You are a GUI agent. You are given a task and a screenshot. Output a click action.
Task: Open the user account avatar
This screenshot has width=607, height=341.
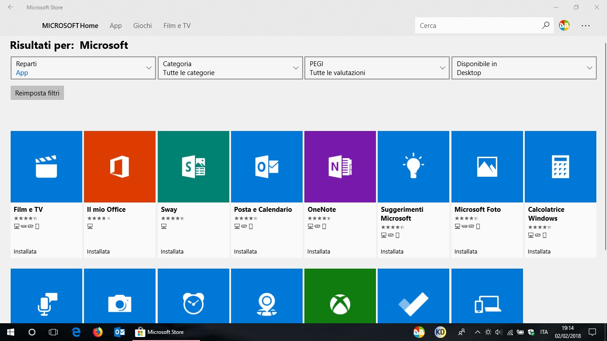tap(564, 25)
